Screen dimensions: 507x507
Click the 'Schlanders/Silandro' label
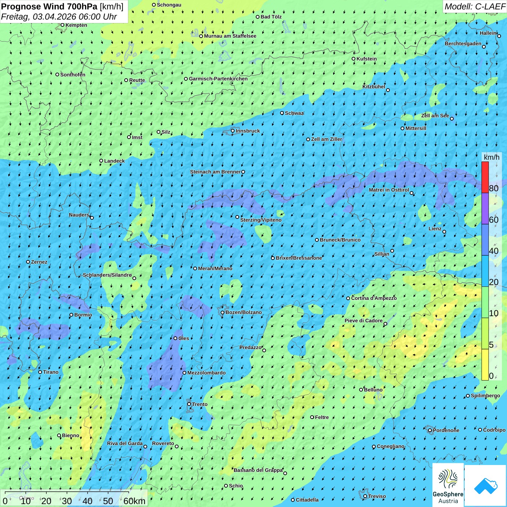107,275
